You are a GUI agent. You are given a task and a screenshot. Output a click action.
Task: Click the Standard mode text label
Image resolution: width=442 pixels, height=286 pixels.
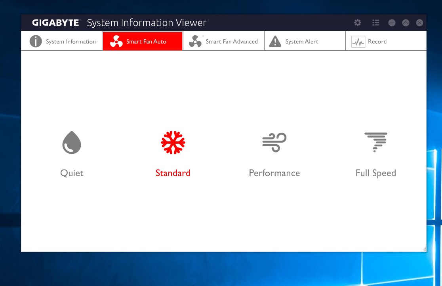(x=173, y=173)
